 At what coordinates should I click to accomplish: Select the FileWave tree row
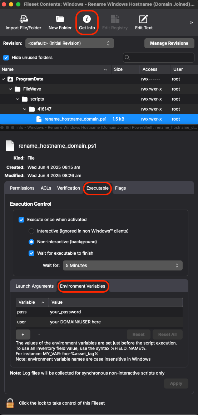click(99, 89)
